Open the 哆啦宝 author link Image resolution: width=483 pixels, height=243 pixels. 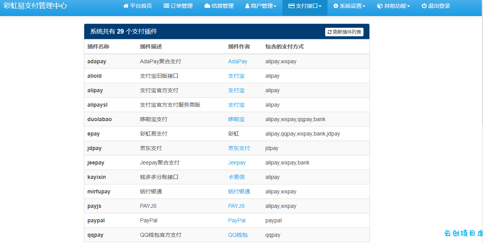click(236, 119)
